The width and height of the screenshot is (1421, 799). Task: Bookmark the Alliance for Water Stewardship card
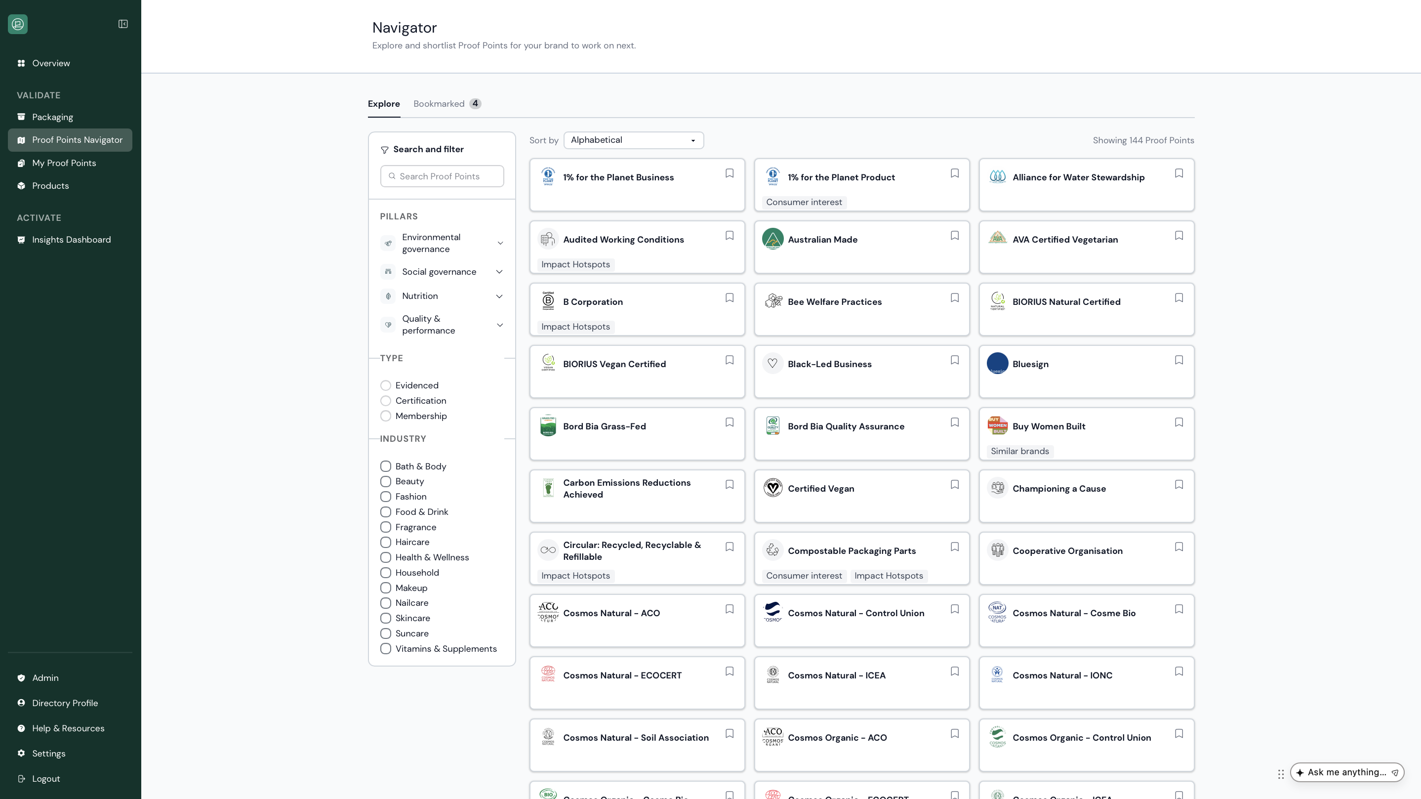(x=1179, y=173)
